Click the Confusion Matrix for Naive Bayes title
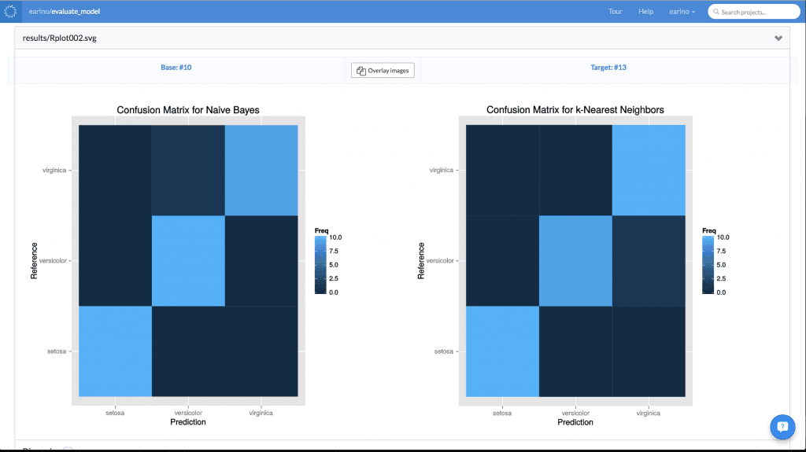806x452 pixels. 188,110
